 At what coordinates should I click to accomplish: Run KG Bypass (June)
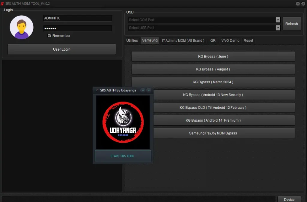213,56
